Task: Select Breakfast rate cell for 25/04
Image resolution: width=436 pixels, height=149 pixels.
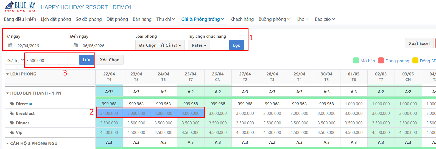Action: pyautogui.click(x=191, y=113)
